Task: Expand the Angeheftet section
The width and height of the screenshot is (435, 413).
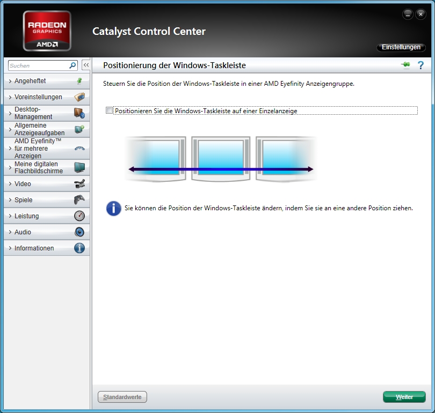Action: [47, 81]
